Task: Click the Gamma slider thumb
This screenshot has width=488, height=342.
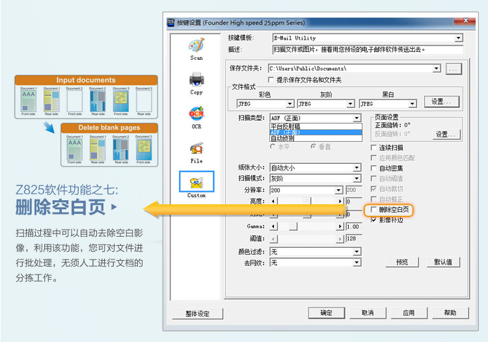Action: [x=293, y=226]
